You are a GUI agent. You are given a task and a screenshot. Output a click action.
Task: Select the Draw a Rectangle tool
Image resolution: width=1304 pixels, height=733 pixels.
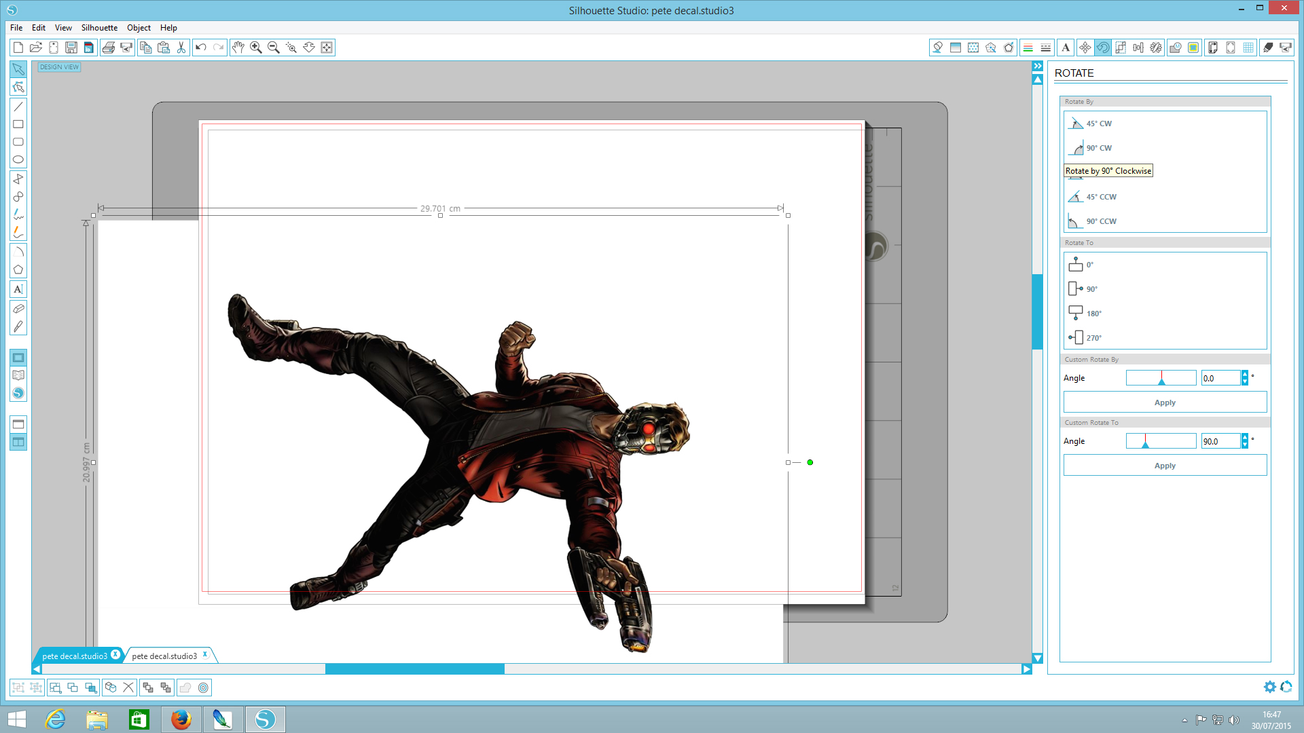click(x=18, y=124)
